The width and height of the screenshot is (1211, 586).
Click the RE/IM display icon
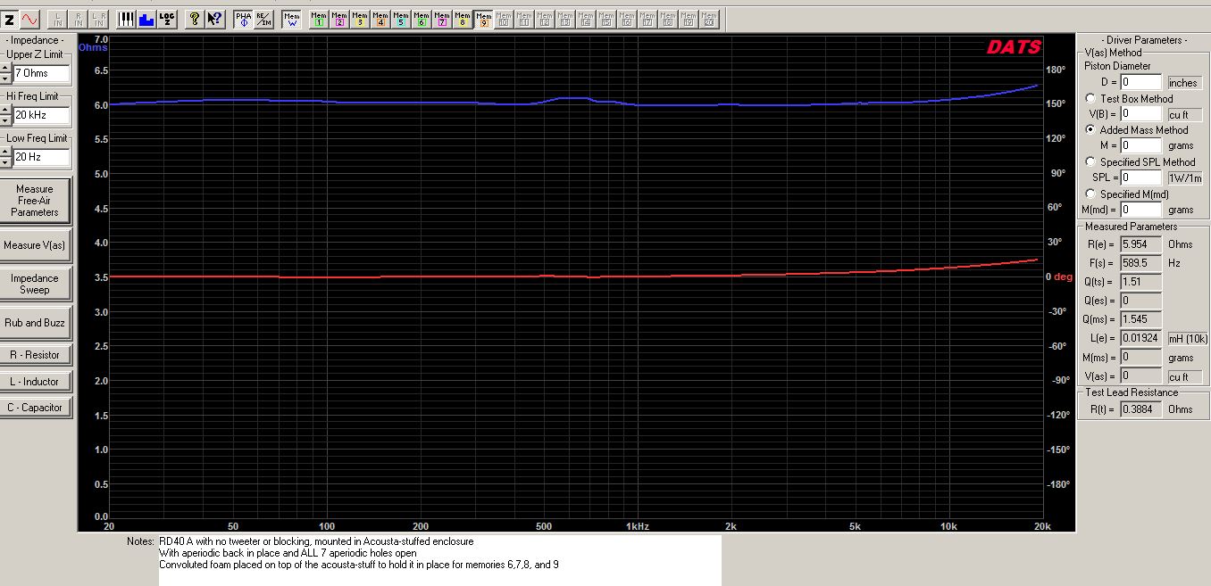[263, 19]
